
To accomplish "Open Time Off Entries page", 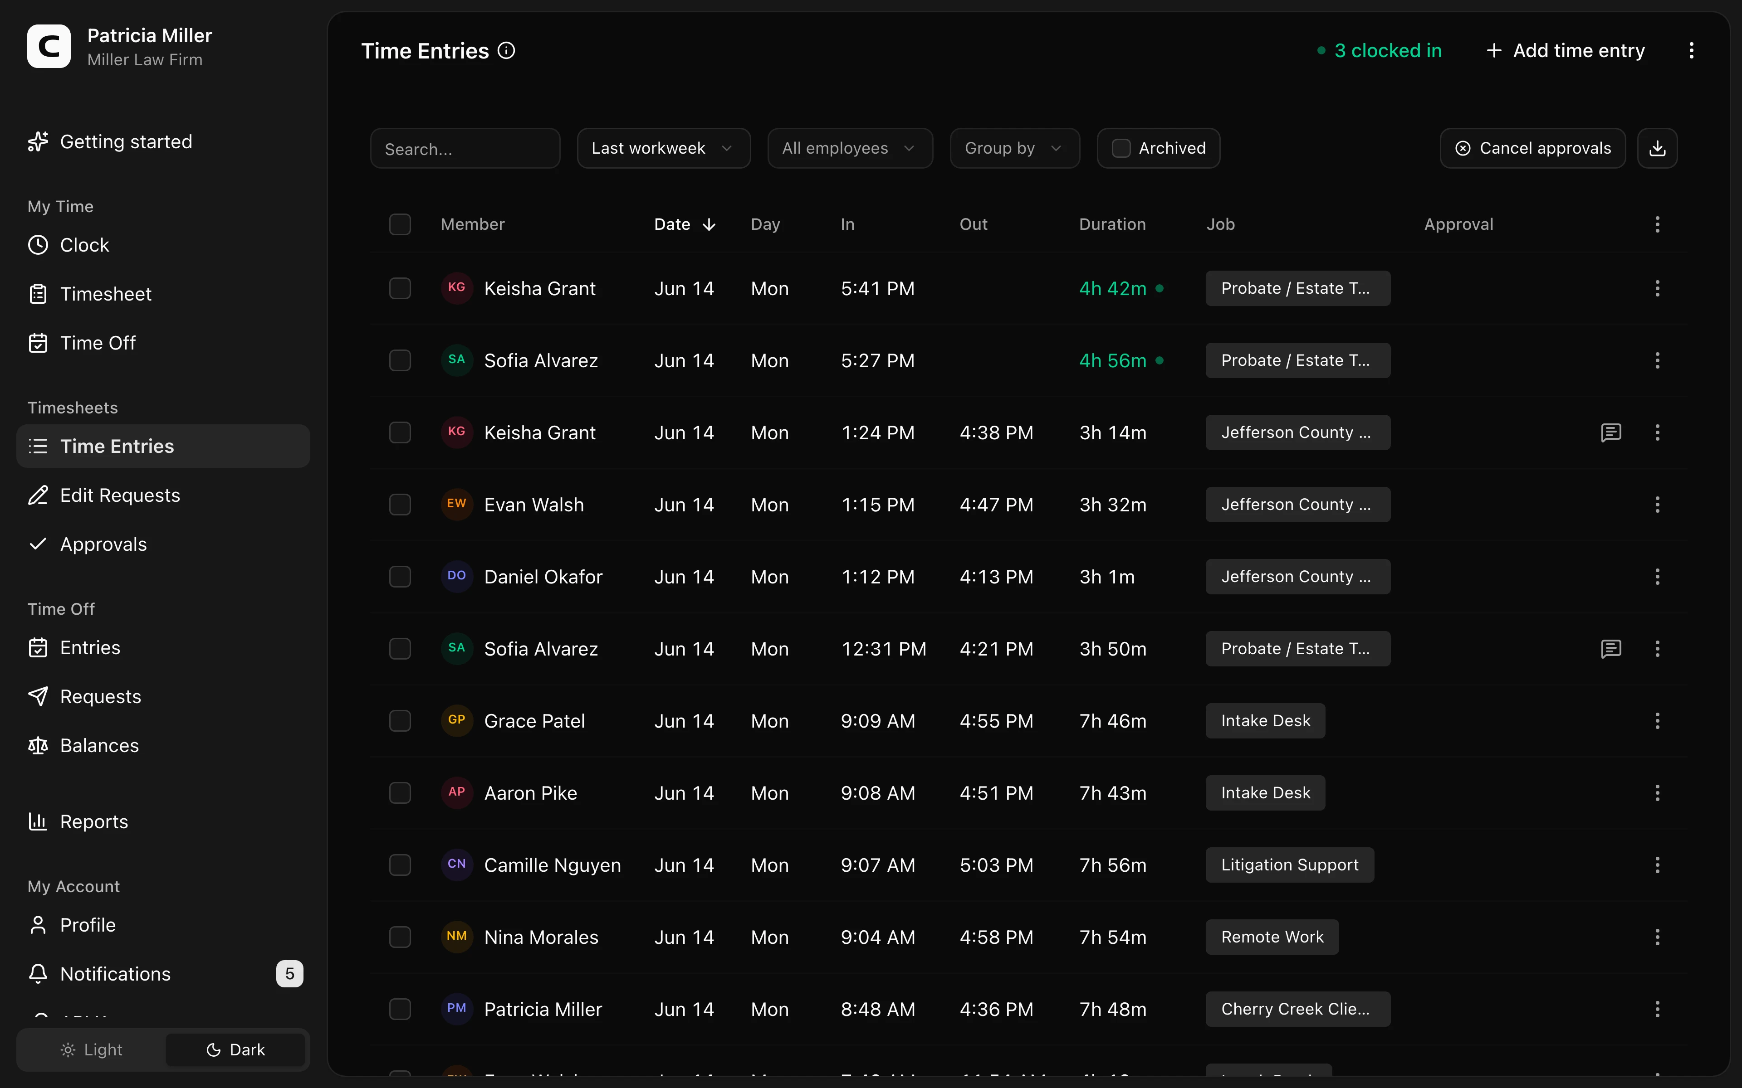I will (x=163, y=648).
